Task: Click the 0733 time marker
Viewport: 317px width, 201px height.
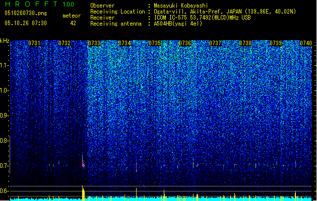Action: [94, 43]
